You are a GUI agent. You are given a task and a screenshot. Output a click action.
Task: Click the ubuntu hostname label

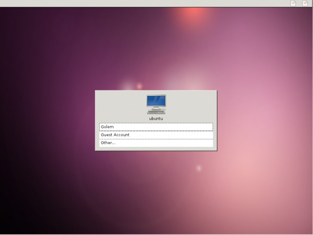[x=156, y=118]
